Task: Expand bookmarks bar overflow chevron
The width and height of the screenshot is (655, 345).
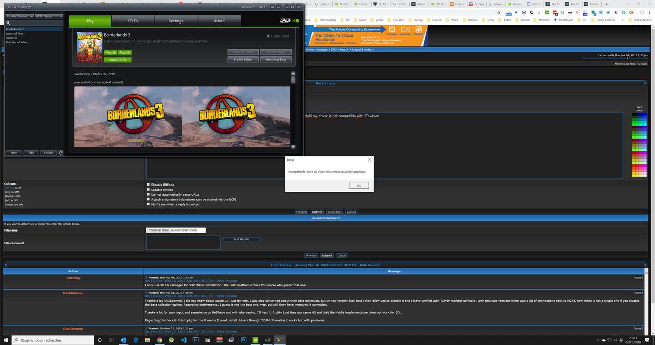Action: point(622,20)
